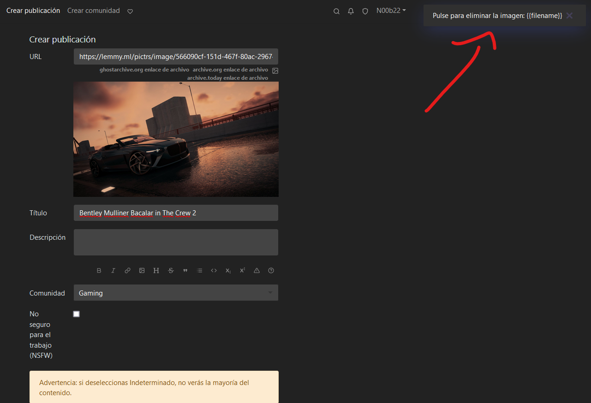
Task: Open the archive.org enlace de archivo link
Action: (230, 70)
